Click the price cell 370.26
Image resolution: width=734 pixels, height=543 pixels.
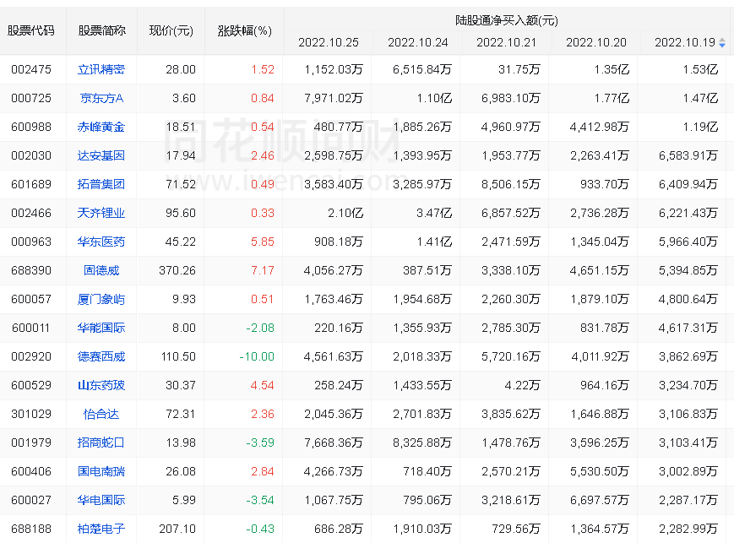point(177,270)
